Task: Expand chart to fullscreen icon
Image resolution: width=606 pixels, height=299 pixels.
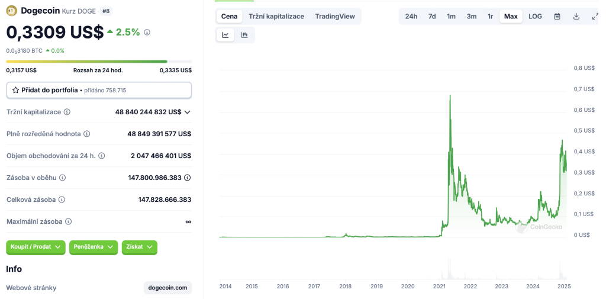Action: tap(595, 16)
